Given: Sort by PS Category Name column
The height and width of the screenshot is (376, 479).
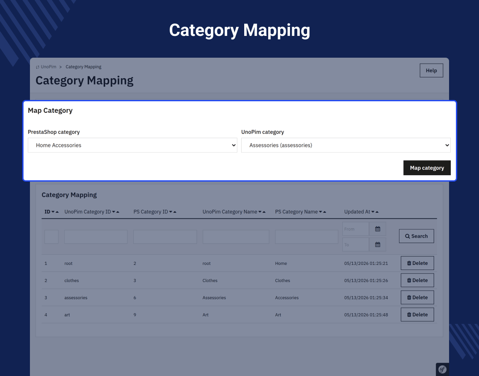Looking at the screenshot, I should (301, 212).
